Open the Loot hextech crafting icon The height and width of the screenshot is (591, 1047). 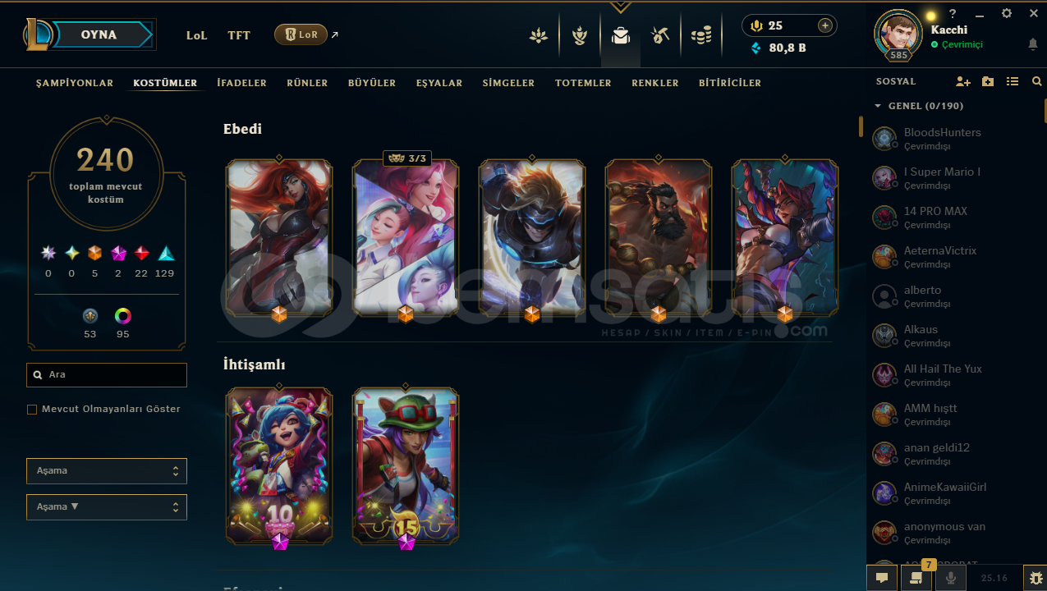pos(659,35)
